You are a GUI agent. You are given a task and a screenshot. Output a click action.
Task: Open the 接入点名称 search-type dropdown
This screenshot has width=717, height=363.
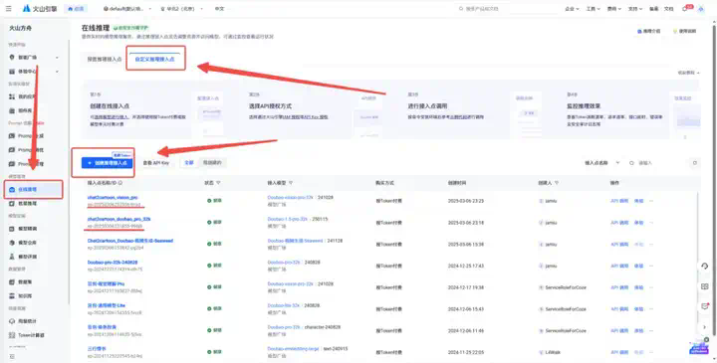click(x=601, y=162)
